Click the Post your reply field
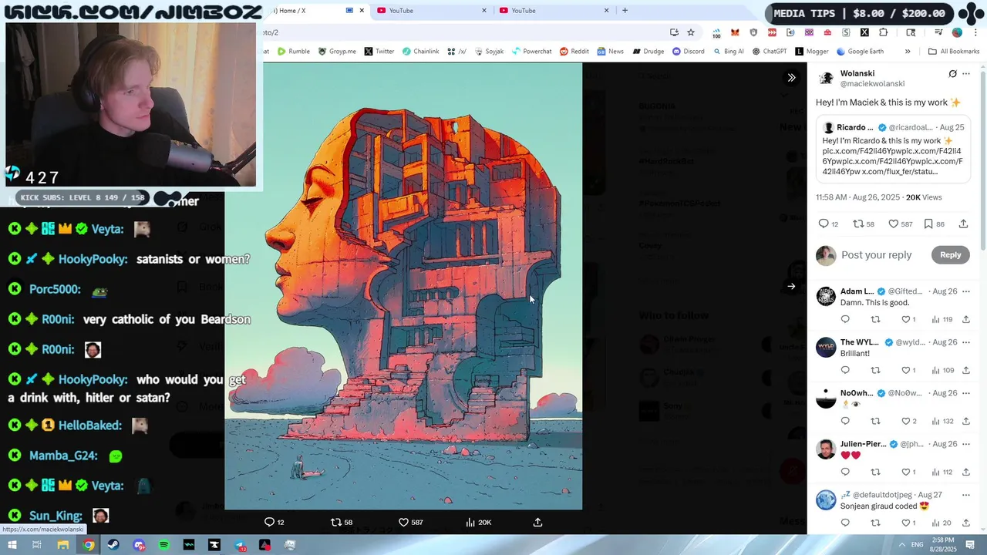This screenshot has height=555, width=987. [876, 255]
